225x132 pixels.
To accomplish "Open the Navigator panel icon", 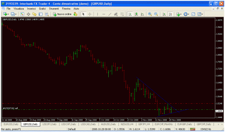I will (35, 14).
